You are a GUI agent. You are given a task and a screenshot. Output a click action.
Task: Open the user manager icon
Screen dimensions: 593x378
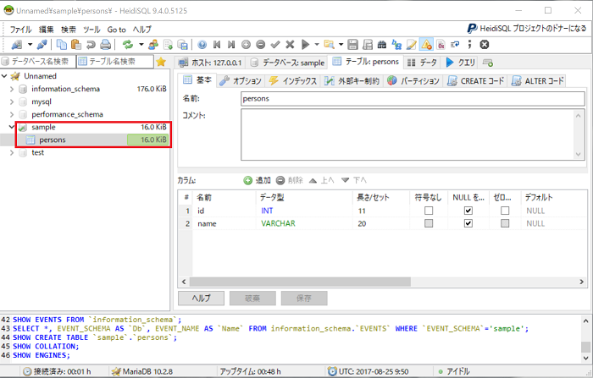point(153,45)
